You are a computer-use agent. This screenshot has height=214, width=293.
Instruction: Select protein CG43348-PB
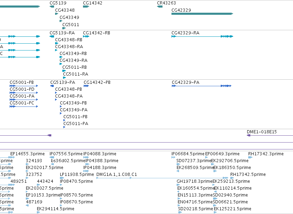pyautogui.click(x=56, y=93)
